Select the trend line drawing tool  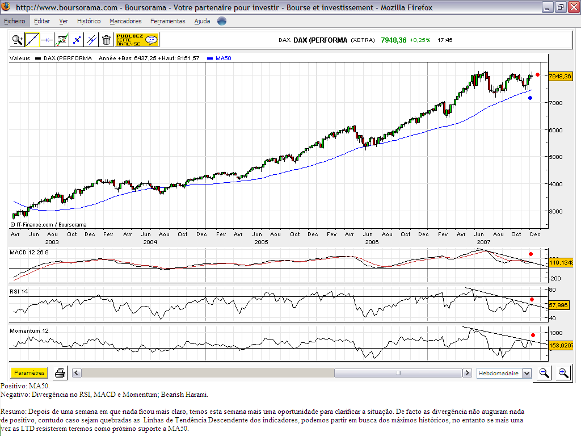[x=32, y=40]
